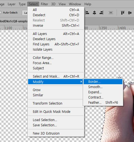Choose Deselect in the Select menu
This screenshot has height=142, width=134.
click(56, 15)
